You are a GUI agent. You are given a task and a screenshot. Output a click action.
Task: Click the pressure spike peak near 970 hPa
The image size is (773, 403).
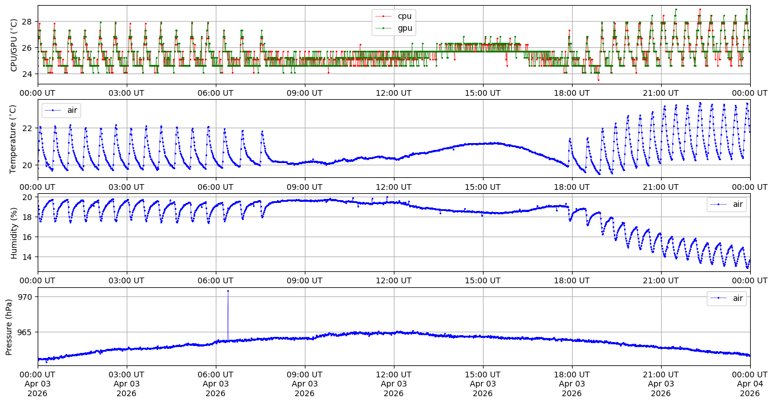click(228, 291)
